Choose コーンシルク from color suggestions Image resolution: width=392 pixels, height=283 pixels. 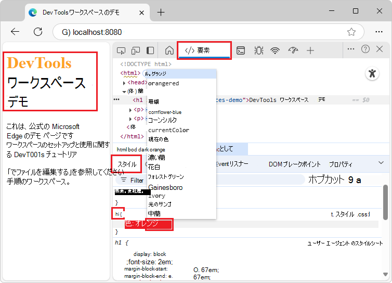[181, 120]
